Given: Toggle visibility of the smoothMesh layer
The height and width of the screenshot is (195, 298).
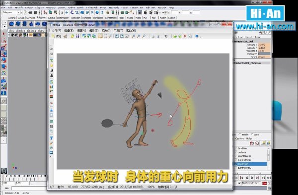Looking at the screenshot, I should (x=236, y=156).
